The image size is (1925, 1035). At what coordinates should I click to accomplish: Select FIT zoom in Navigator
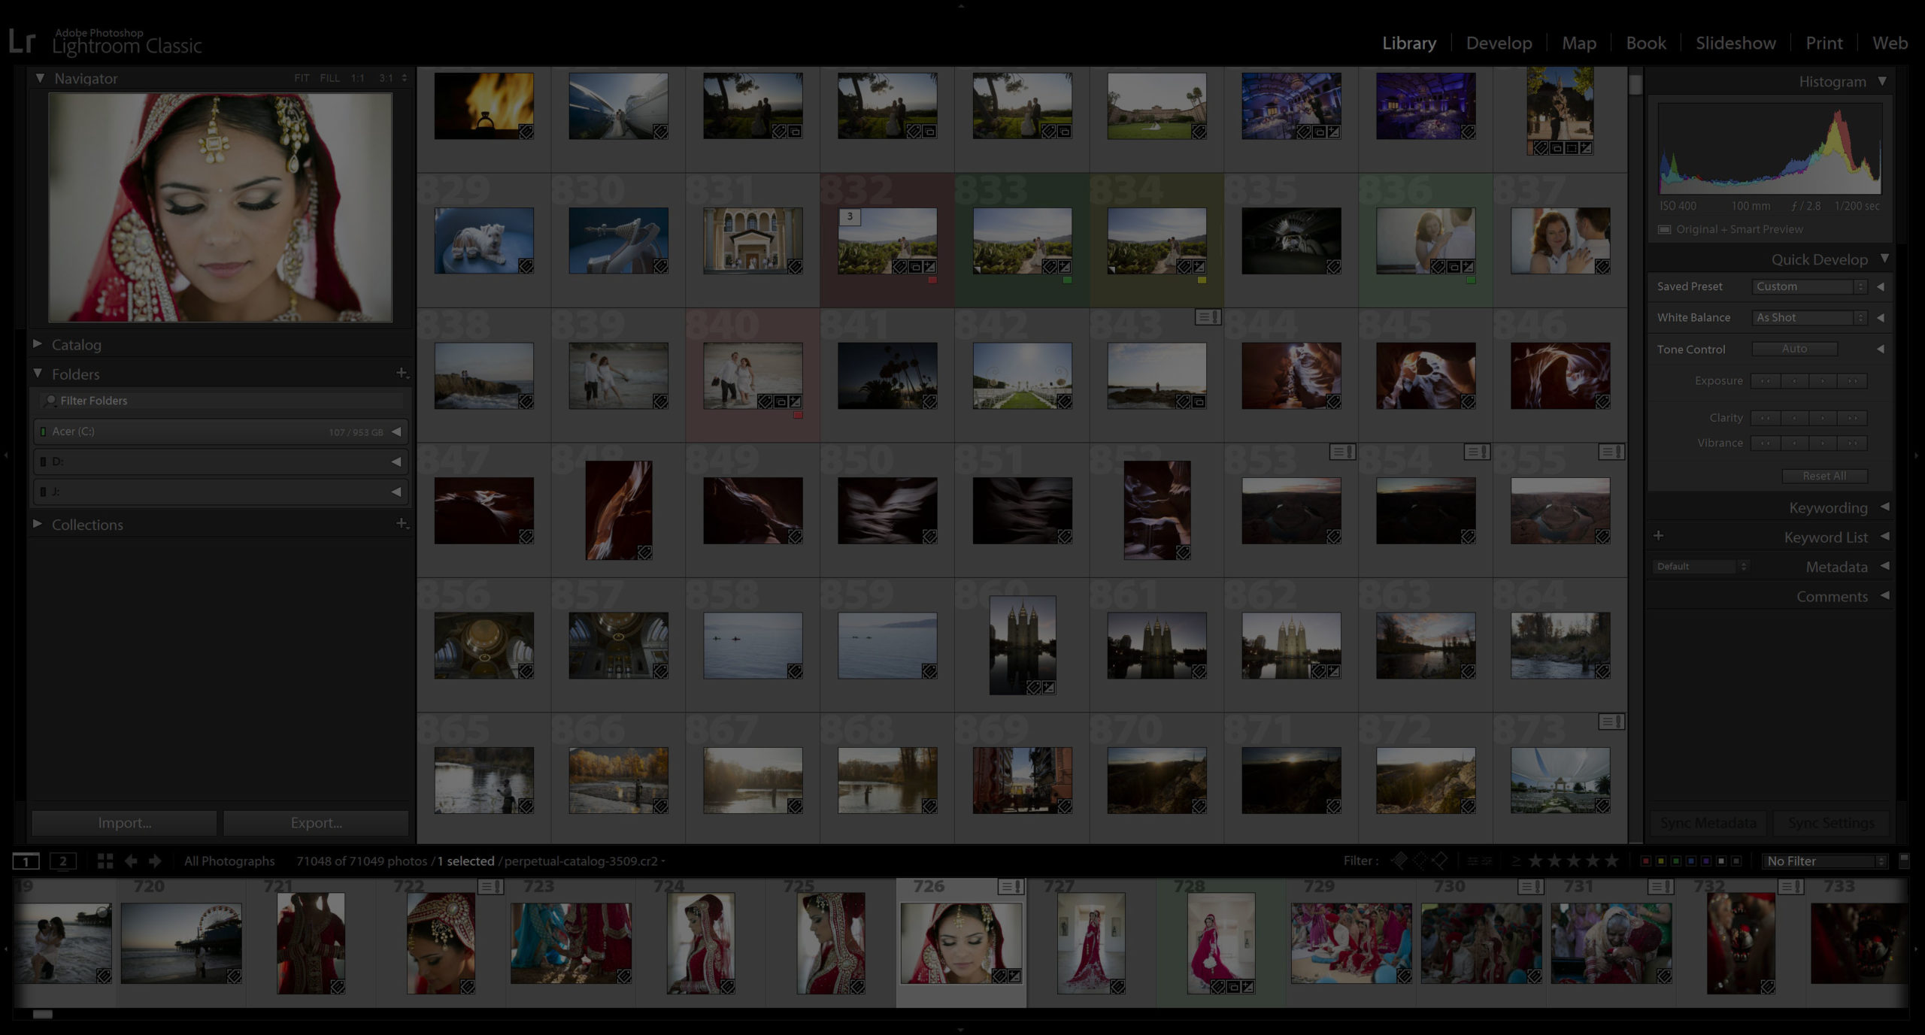(x=302, y=78)
